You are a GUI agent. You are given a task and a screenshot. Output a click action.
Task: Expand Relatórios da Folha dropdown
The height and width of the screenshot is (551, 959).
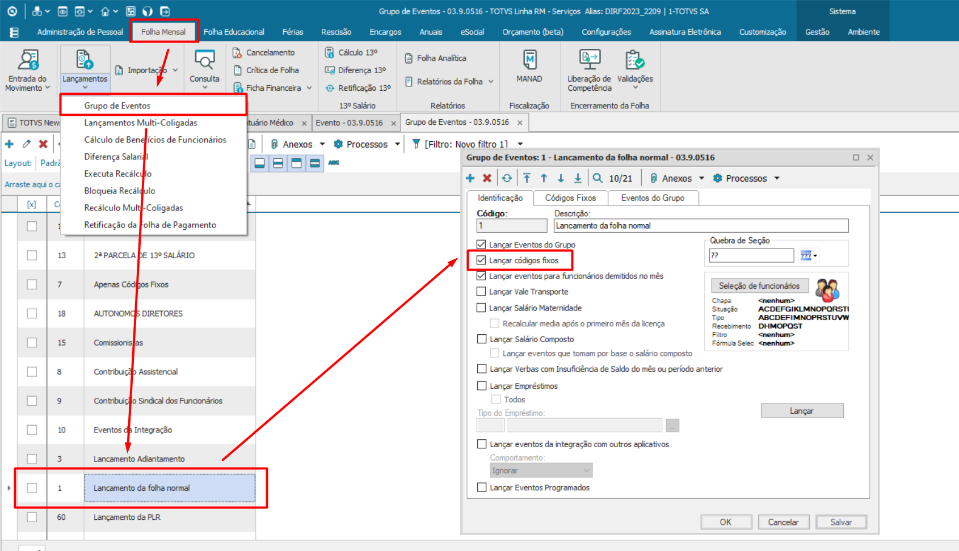point(491,82)
